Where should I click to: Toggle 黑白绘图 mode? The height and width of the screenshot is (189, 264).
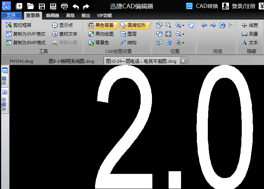pyautogui.click(x=101, y=34)
